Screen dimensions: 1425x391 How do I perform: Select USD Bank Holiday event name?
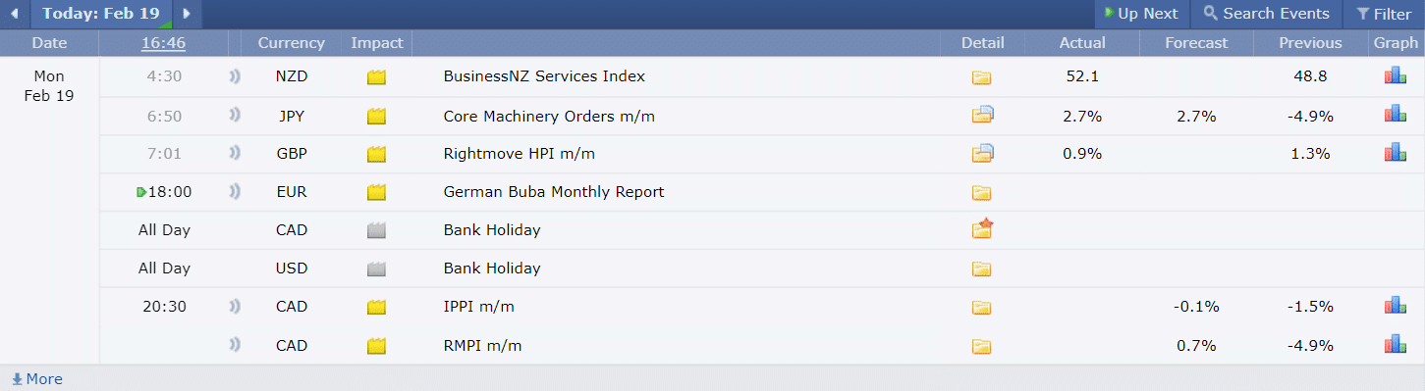[492, 269]
